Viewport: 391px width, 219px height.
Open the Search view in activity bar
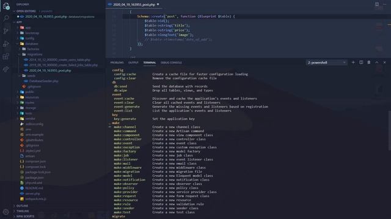click(6, 18)
